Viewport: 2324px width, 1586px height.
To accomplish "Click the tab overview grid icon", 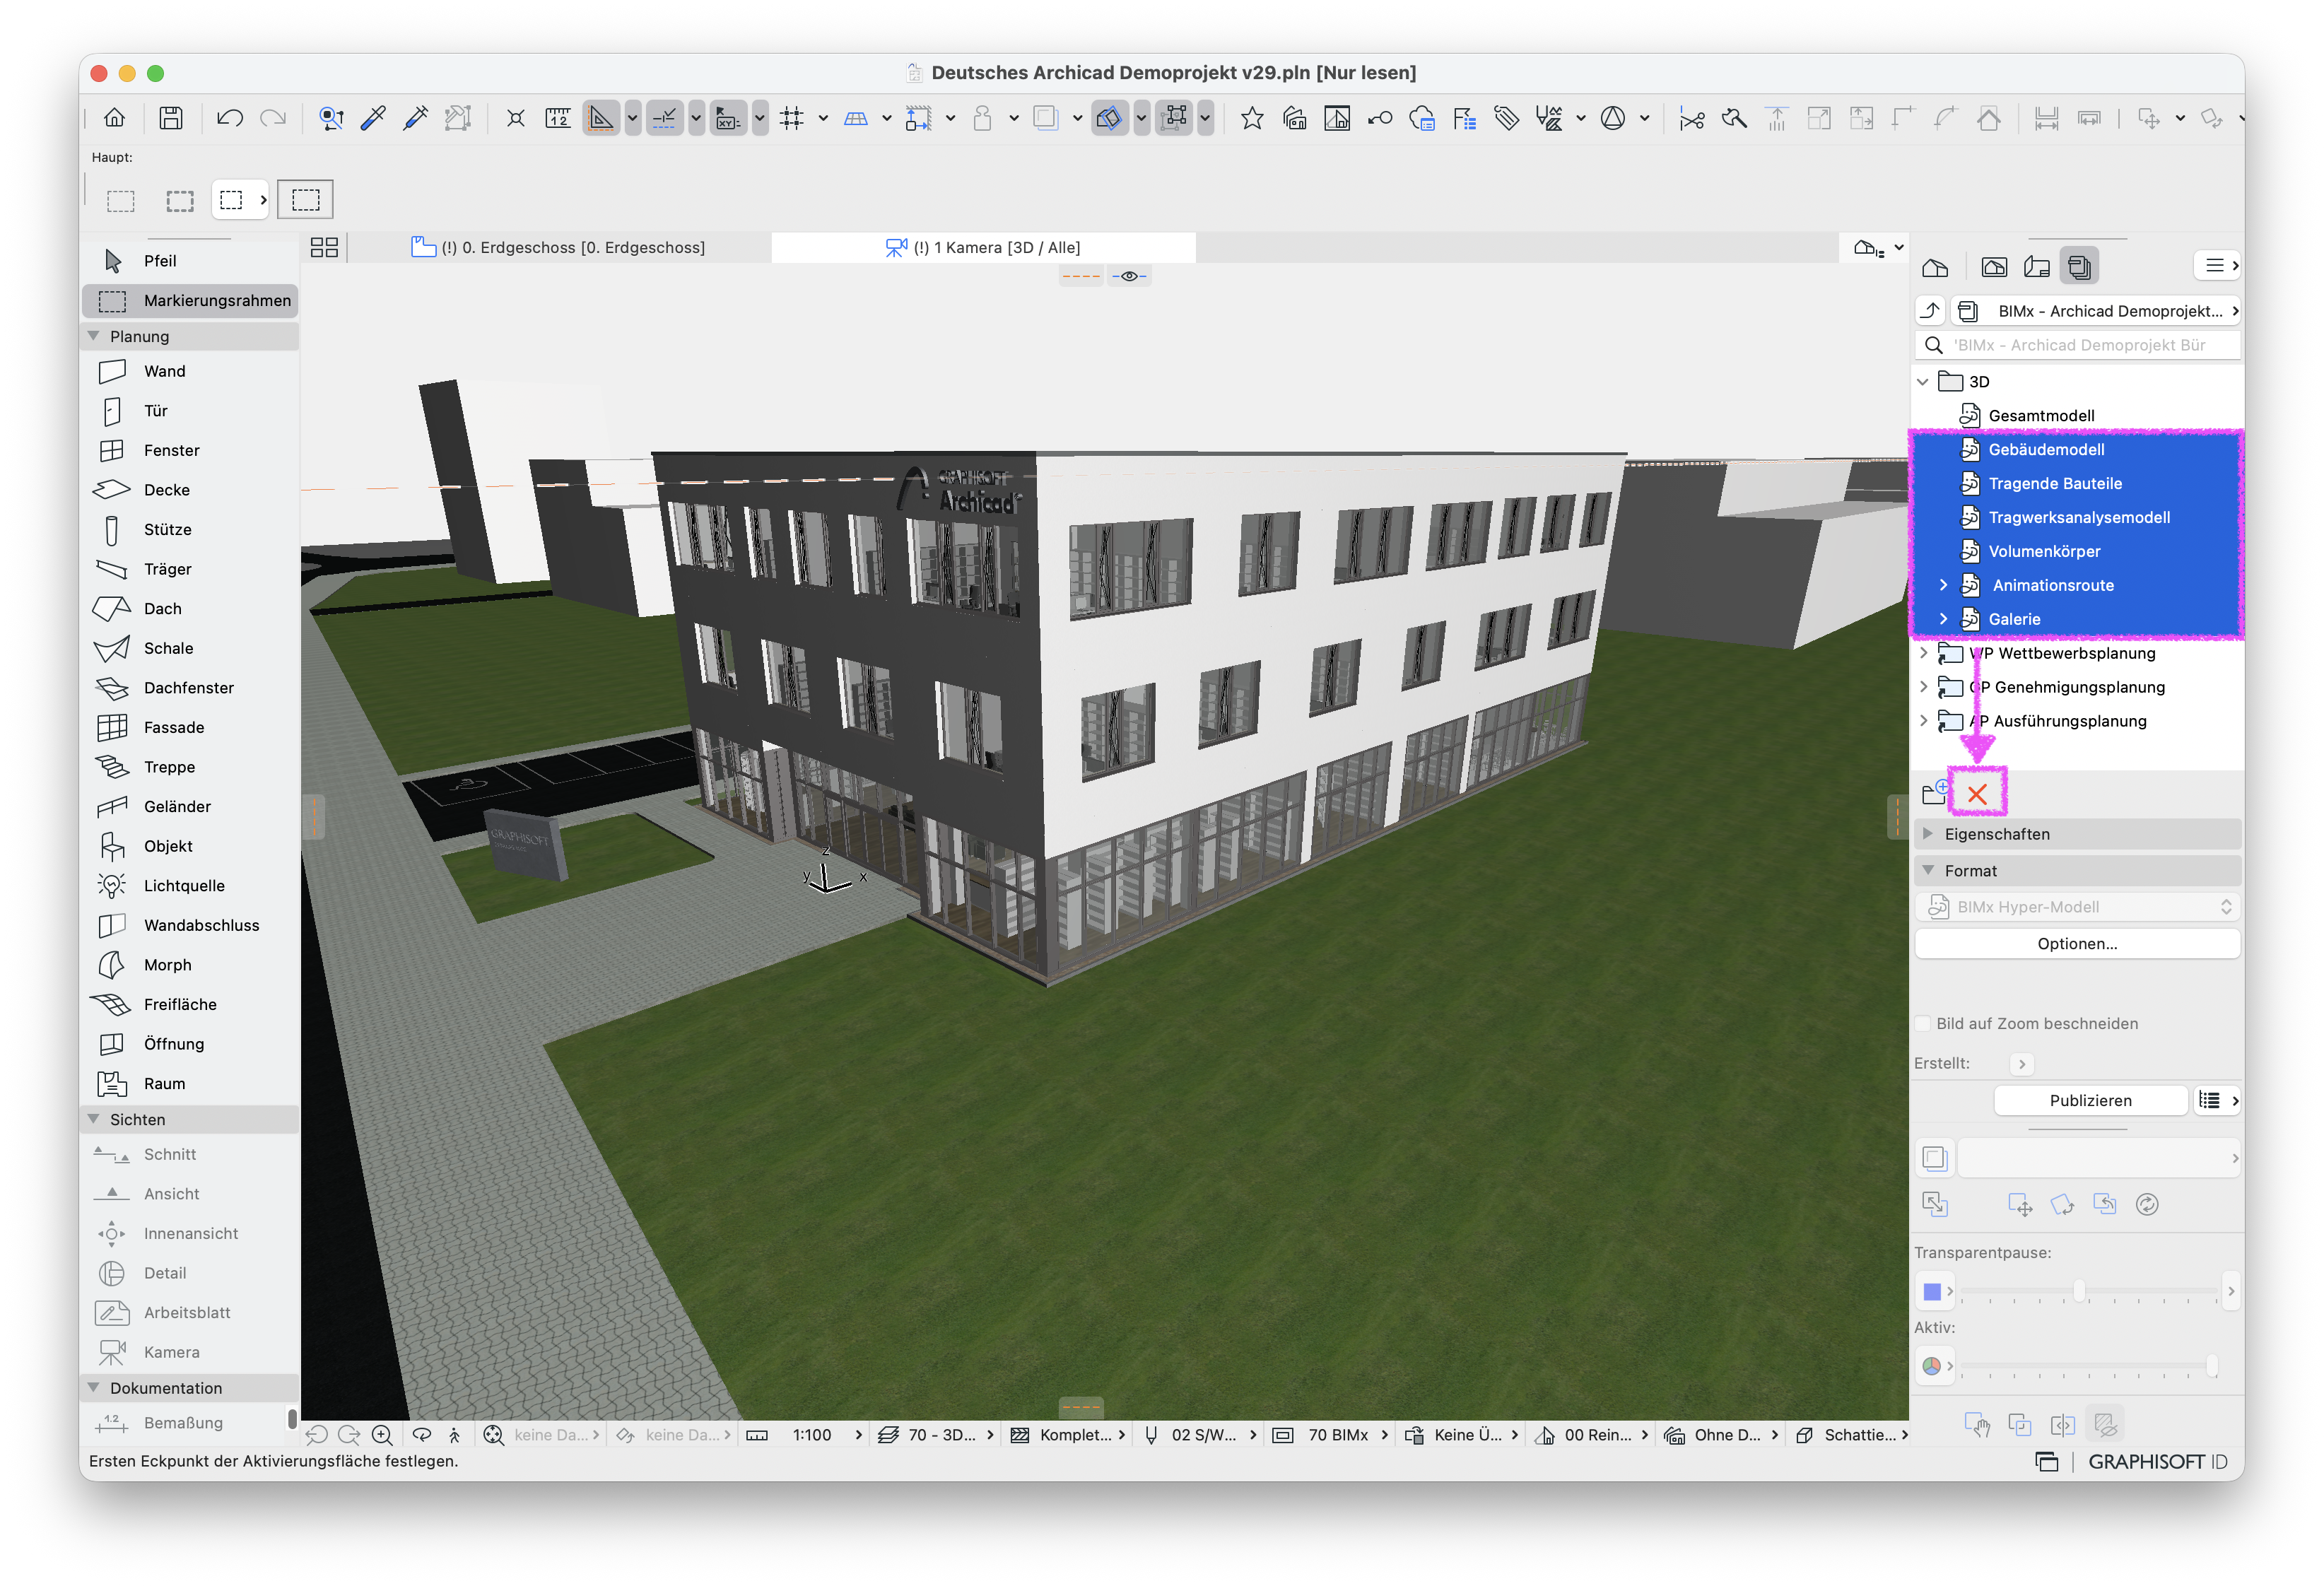I will [x=324, y=247].
